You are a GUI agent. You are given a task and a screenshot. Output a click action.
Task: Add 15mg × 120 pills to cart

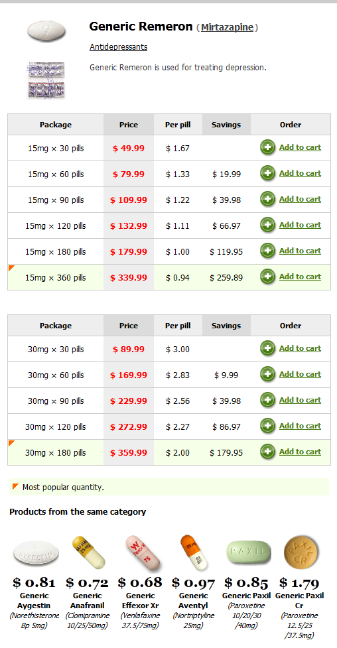[x=301, y=225]
